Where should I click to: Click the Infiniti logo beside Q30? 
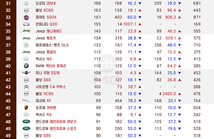(26, 24)
